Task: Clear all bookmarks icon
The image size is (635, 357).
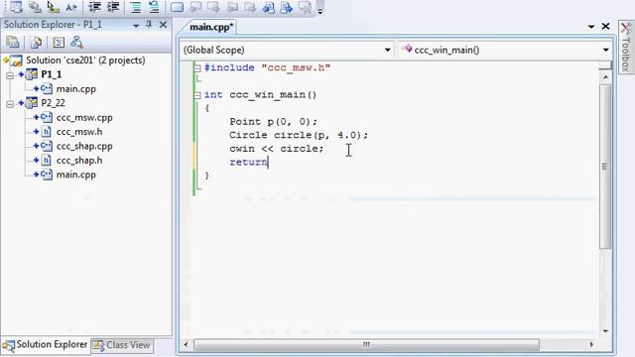Action: (305, 7)
